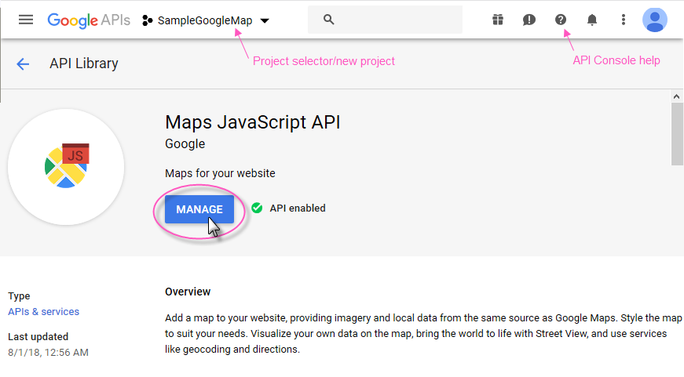
Task: Click the vertical scrollbar thumb
Action: 677,134
